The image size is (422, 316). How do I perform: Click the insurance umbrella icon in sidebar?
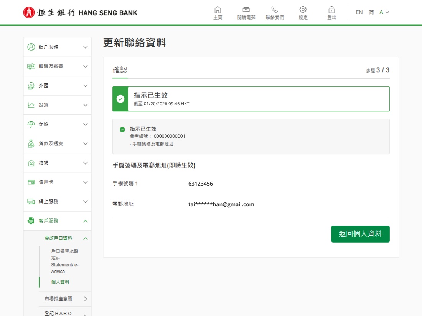pos(31,124)
